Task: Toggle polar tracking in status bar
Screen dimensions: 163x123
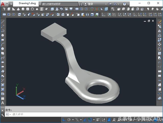Action: coord(69,119)
